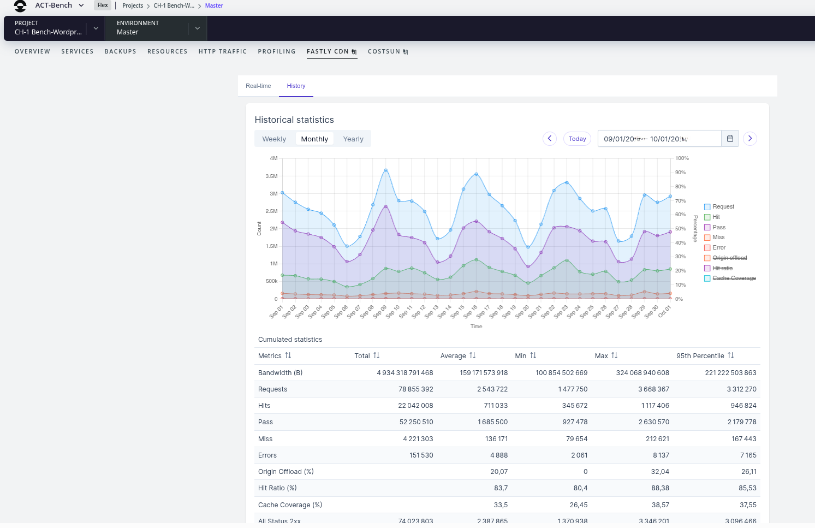
Task: Show the Cache Coverage series
Action: [x=734, y=278]
